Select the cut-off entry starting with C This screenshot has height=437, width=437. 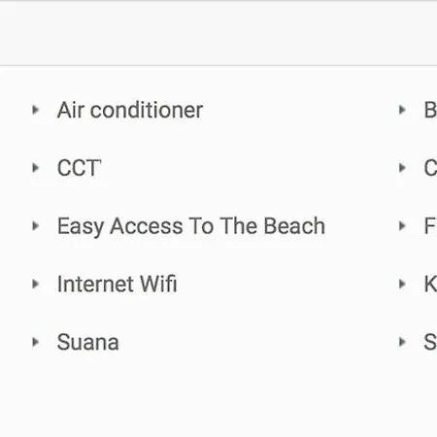(430, 168)
